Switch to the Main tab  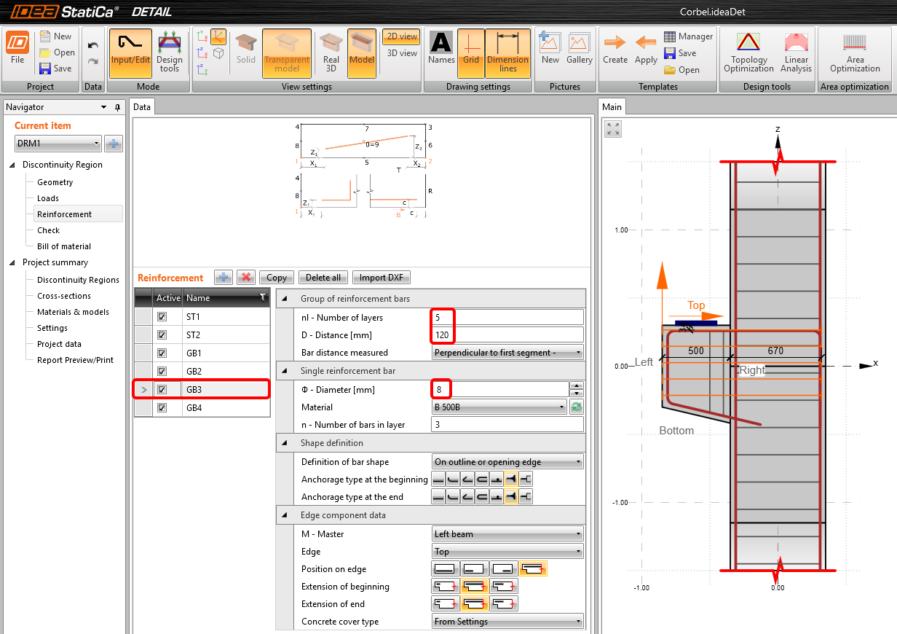point(612,106)
